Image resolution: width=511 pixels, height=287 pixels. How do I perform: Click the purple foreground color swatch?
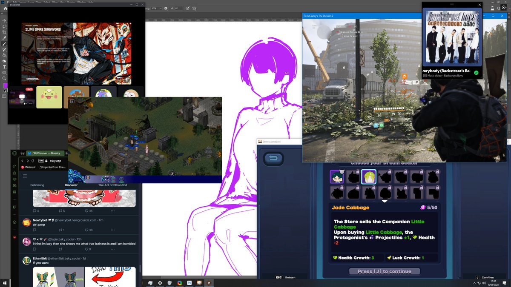tap(5, 85)
